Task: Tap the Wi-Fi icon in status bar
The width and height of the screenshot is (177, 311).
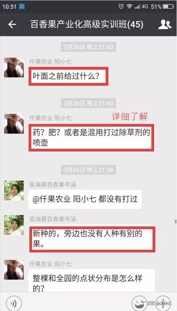Action: 130,7
